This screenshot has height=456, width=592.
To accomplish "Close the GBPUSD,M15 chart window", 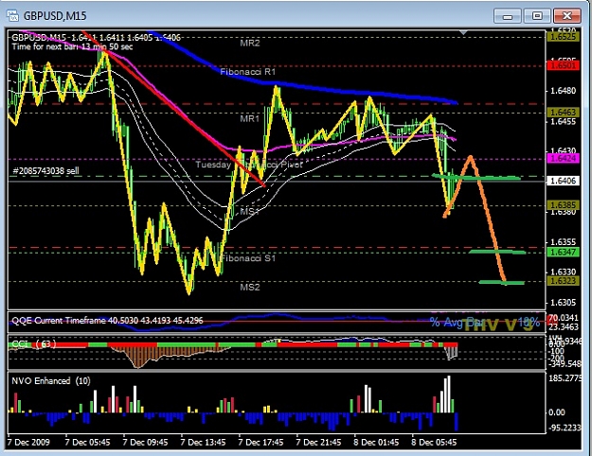I will [566, 16].
